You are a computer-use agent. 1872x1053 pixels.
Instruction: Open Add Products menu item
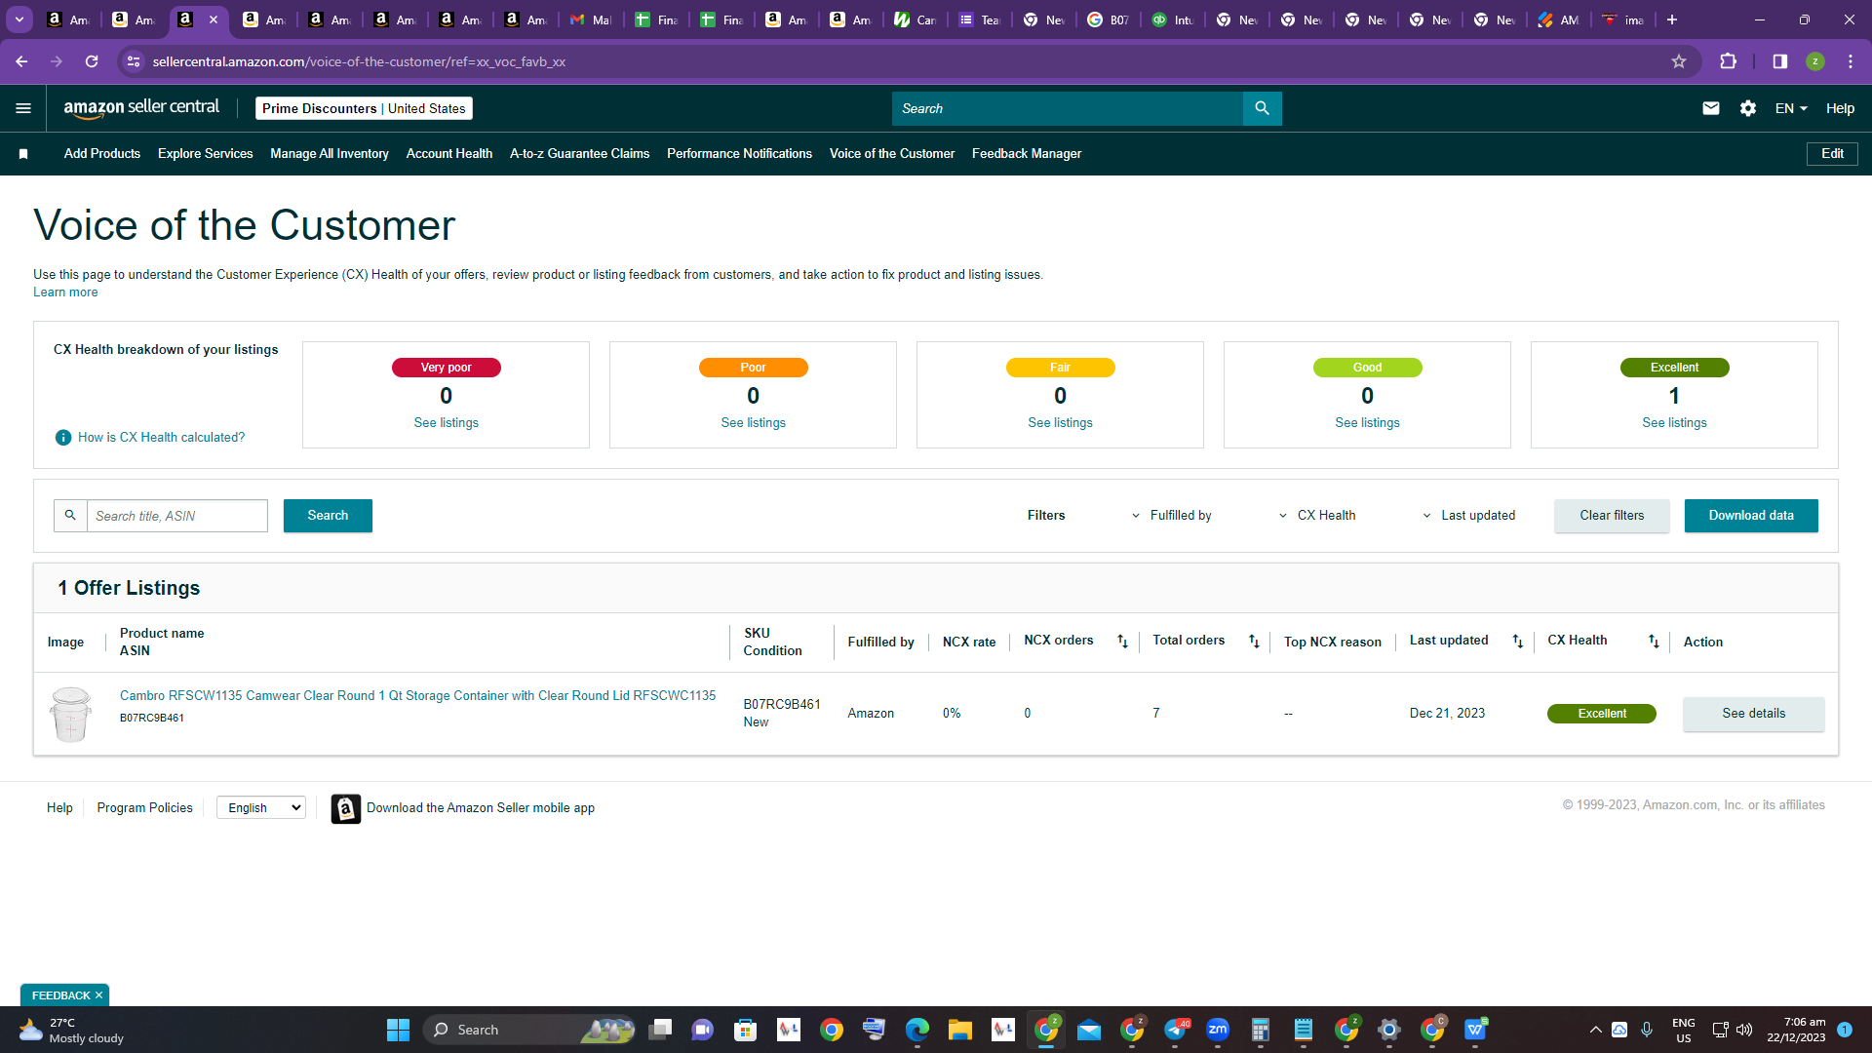[x=102, y=154]
